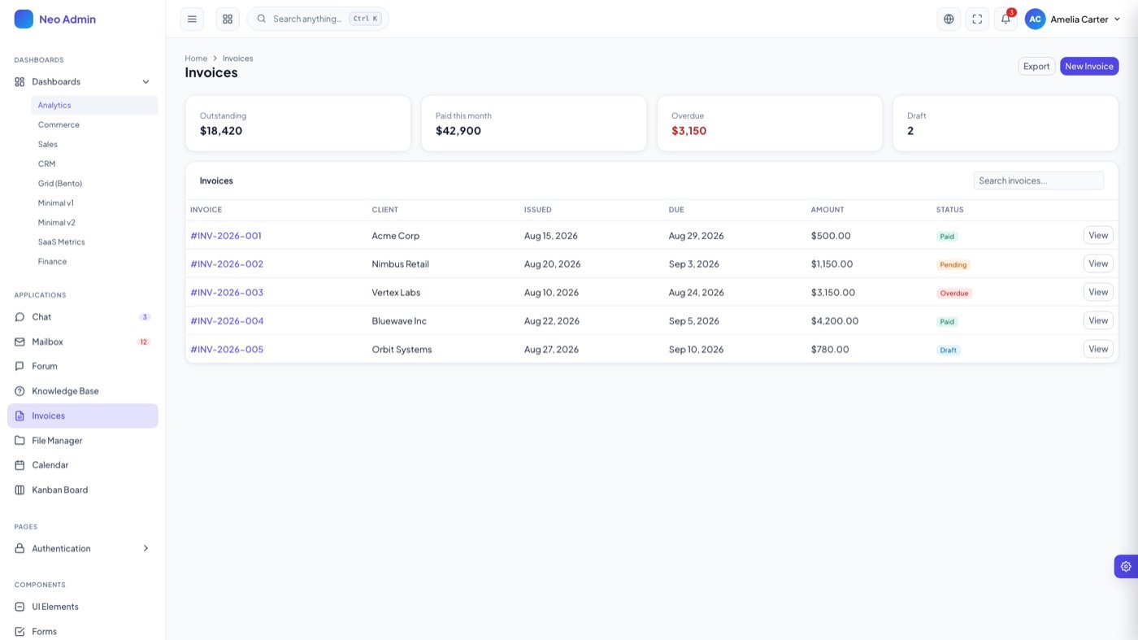Click the Mailbox unread count badge 12
This screenshot has height=640, width=1138.
(x=144, y=342)
